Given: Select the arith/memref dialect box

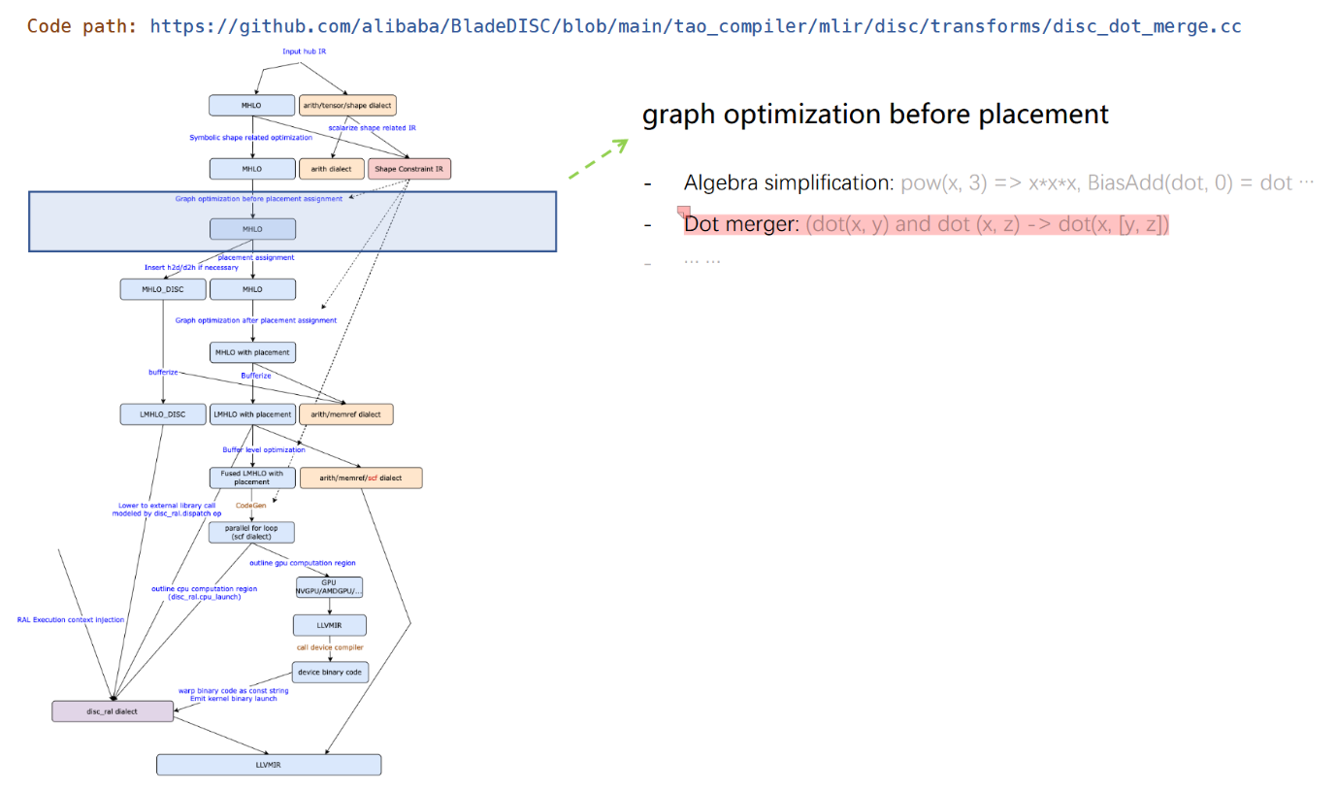Looking at the screenshot, I should pyautogui.click(x=346, y=414).
